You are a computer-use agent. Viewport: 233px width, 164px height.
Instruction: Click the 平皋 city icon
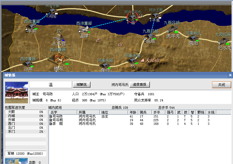point(155,15)
